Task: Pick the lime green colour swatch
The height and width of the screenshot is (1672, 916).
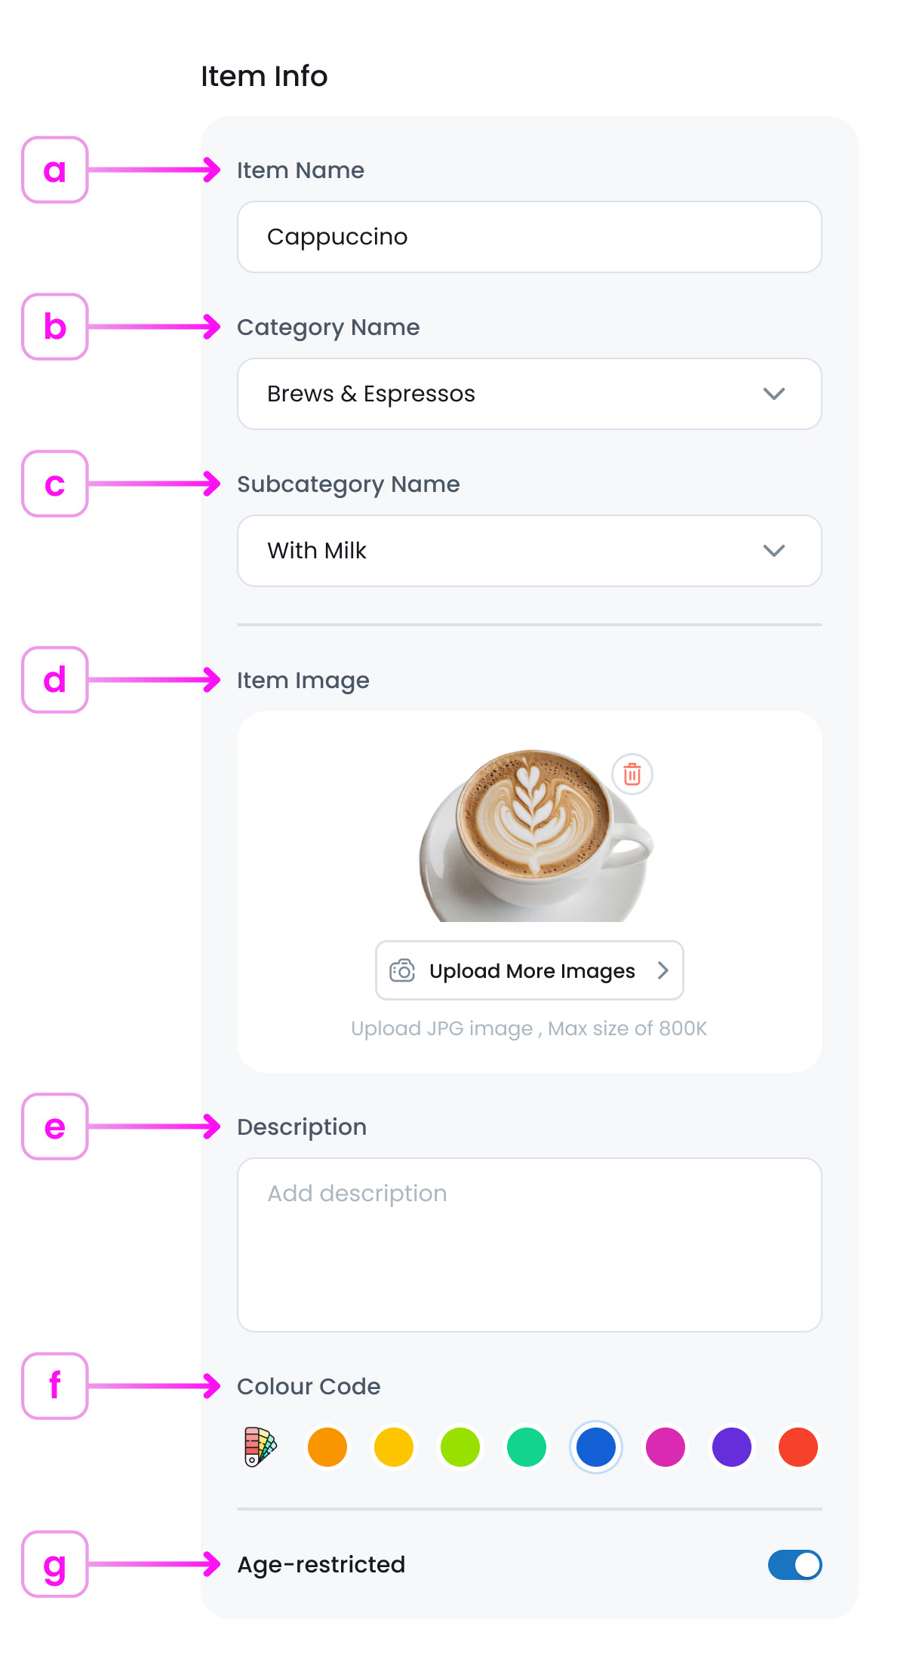Action: point(460,1447)
